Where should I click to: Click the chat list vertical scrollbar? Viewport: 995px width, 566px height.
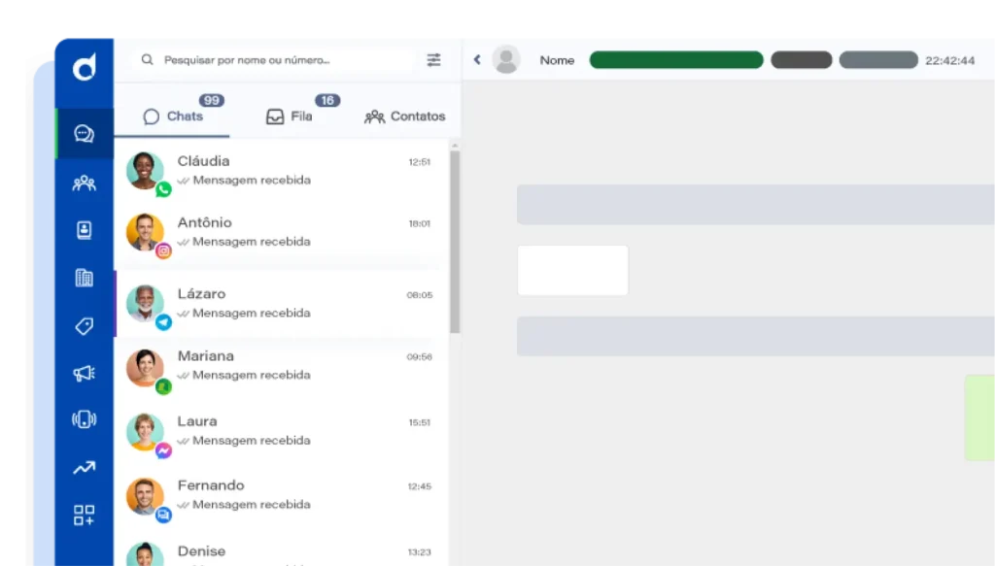[x=455, y=241]
